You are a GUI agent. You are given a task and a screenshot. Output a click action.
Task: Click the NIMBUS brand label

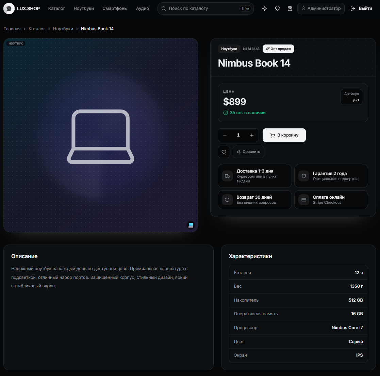(251, 49)
